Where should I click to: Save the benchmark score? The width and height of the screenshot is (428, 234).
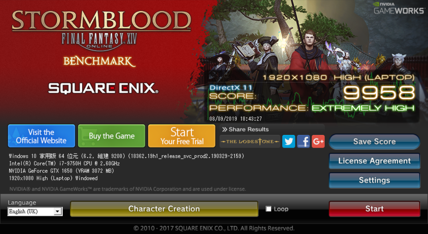(374, 141)
